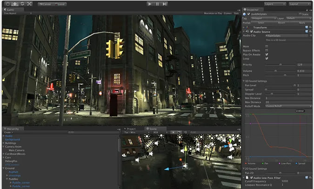Select the Scale tool
The image size is (314, 189).
click(29, 4)
